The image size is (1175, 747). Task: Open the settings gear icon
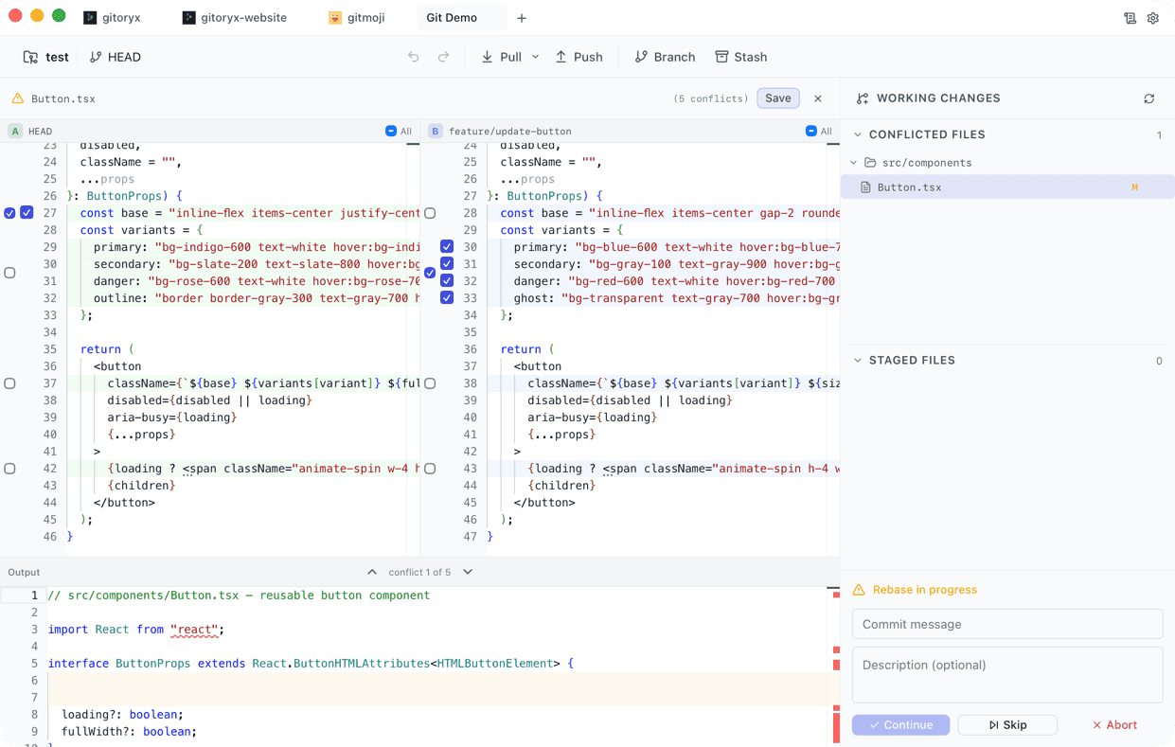1152,18
